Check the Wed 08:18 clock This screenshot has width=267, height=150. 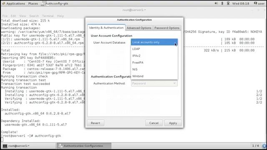point(241,3)
